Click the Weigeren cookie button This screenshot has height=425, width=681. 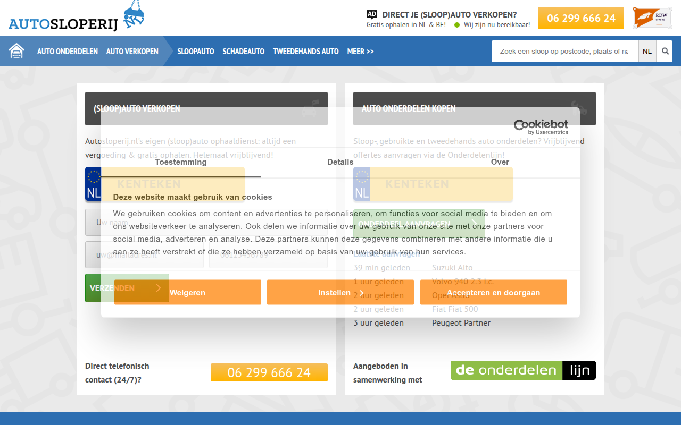point(188,292)
